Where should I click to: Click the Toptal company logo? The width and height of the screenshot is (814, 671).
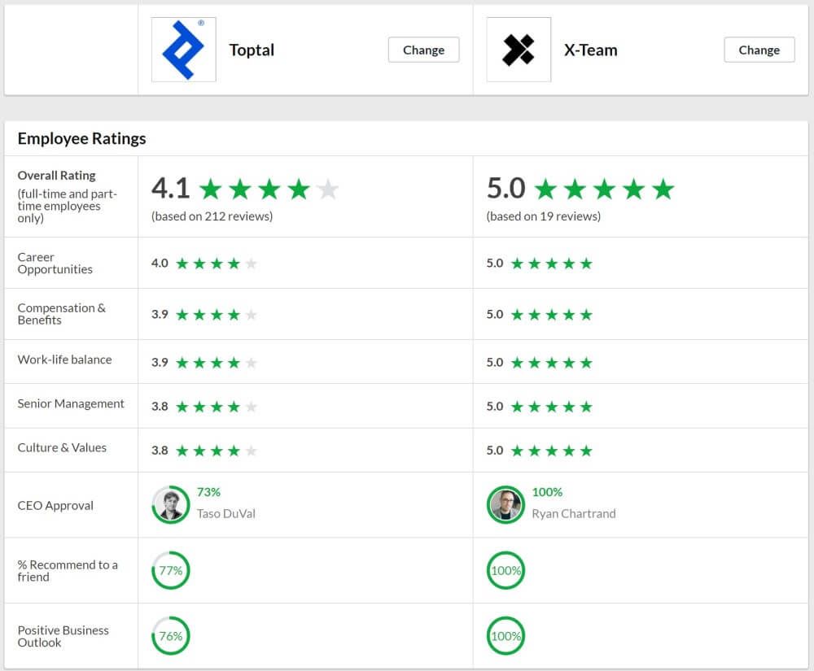183,50
